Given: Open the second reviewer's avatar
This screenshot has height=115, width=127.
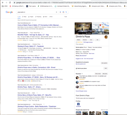Looking at the screenshot, I should tap(77, 82).
